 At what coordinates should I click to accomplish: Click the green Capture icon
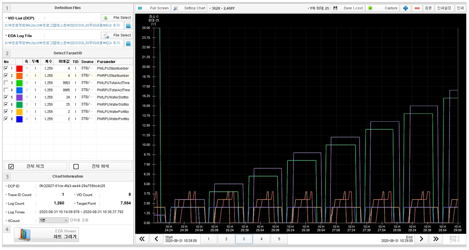coord(370,8)
